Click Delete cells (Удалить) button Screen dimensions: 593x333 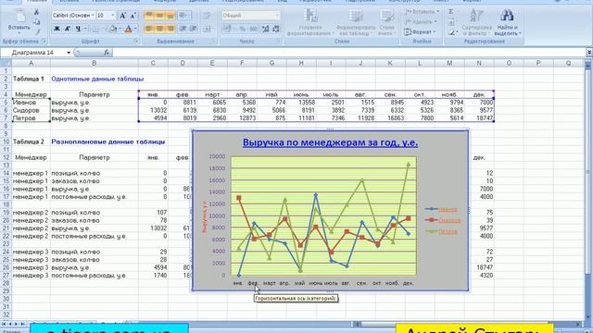tap(421, 22)
